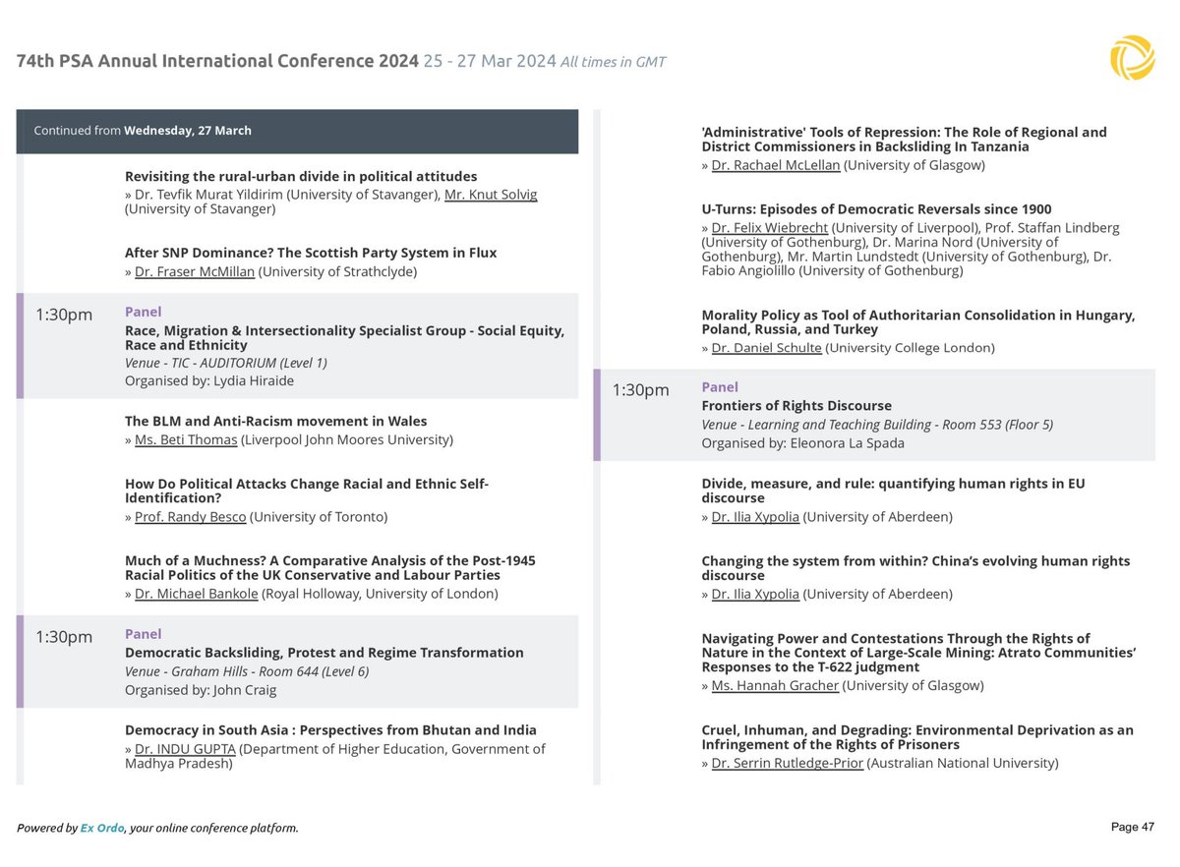Click the 1:30pm time for Frontiers of Rights Discourse
Viewport: 1180px width, 867px height.
pos(640,390)
